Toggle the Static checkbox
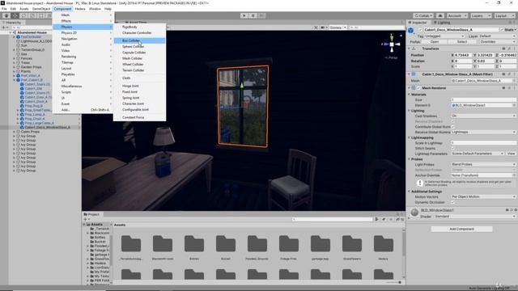 point(502,30)
